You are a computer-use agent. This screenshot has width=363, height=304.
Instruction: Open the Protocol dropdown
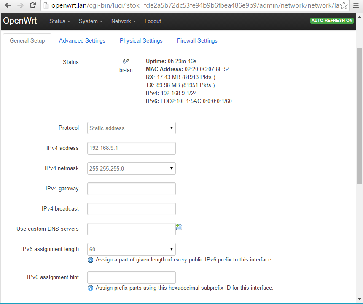click(x=131, y=128)
